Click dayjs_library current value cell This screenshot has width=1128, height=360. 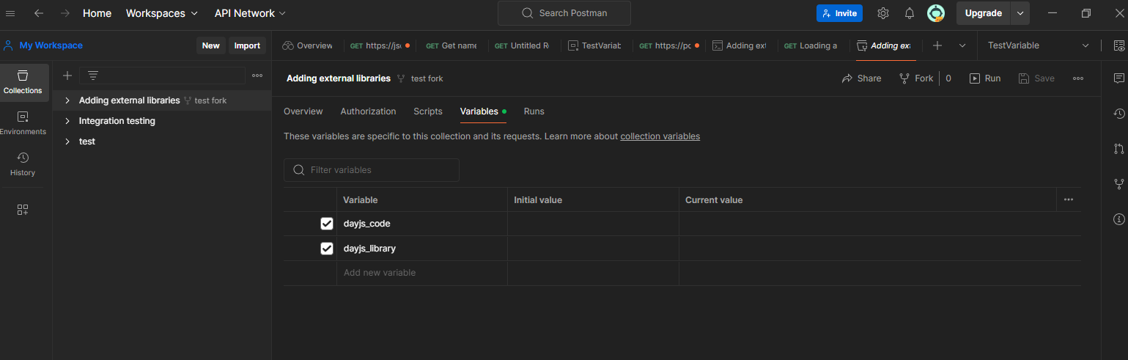[x=880, y=249]
